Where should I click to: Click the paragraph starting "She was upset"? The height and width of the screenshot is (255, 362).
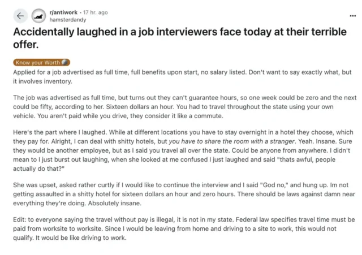(x=181, y=193)
